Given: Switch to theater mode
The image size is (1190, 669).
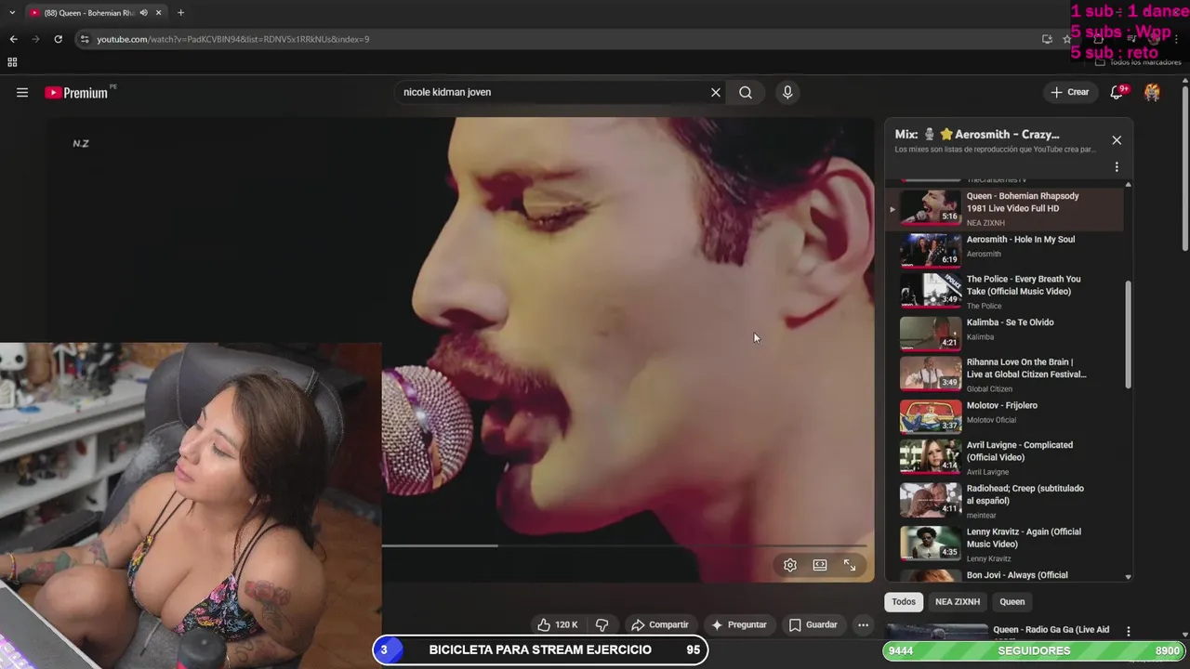Looking at the screenshot, I should (820, 565).
